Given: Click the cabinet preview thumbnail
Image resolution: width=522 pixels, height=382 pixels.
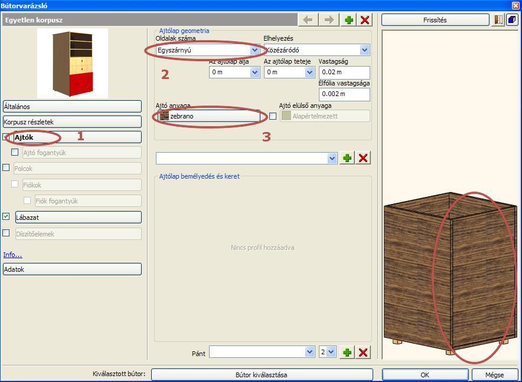Looking at the screenshot, I should [x=73, y=63].
